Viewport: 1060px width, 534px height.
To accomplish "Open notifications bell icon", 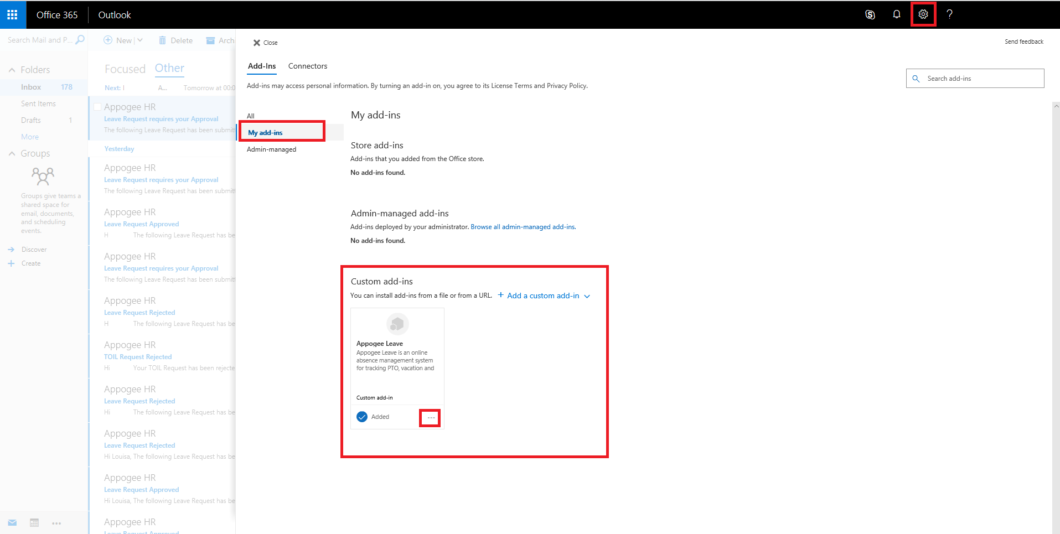I will point(897,14).
